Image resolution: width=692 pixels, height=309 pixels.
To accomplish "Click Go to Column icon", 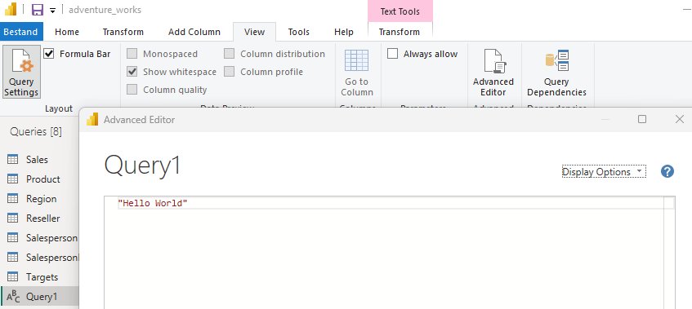I will [x=356, y=61].
